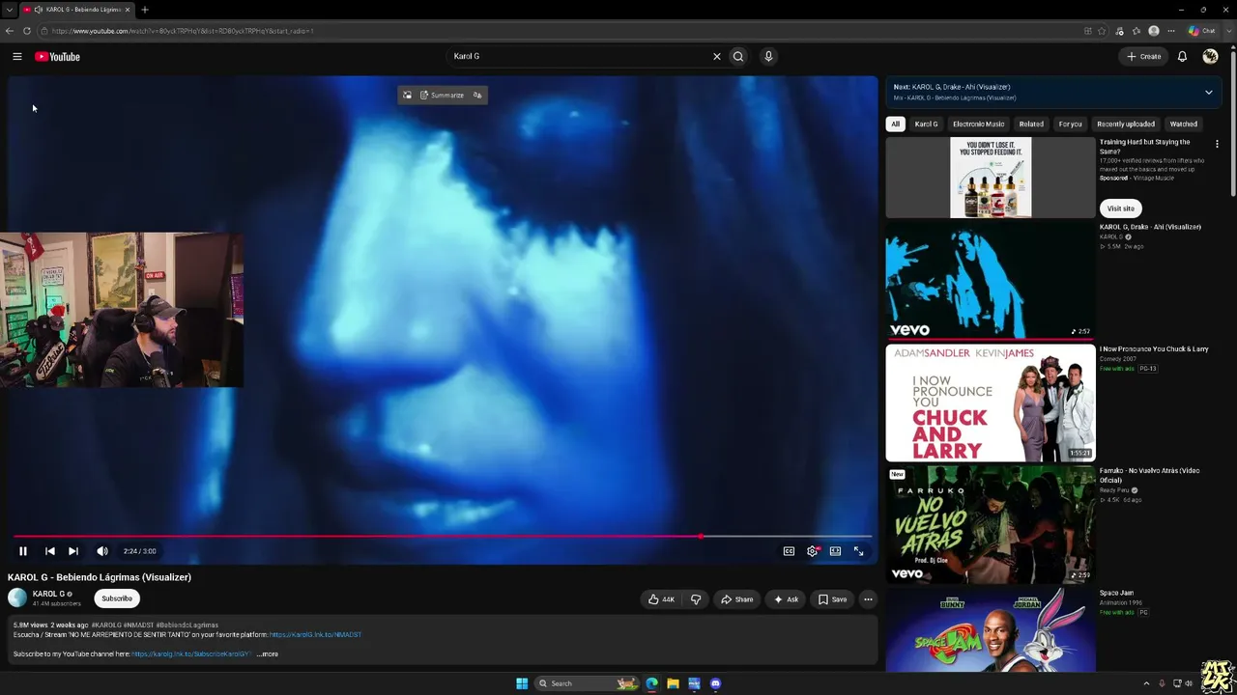This screenshot has height=695, width=1237.
Task: Click Summarize on the video overlay
Action: (442, 95)
